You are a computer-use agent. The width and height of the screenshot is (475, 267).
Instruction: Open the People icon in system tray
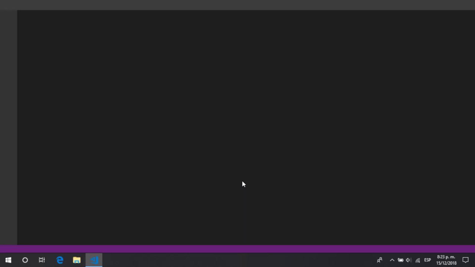click(380, 260)
